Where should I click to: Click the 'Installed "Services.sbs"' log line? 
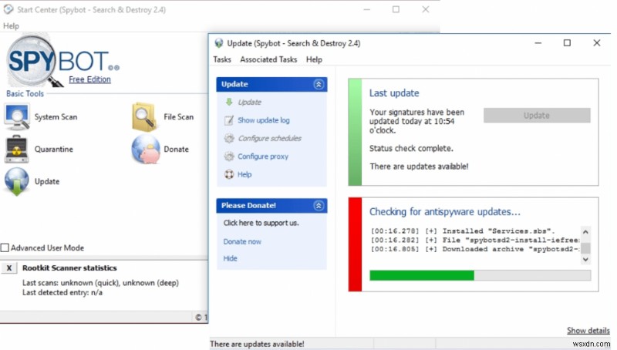click(463, 231)
